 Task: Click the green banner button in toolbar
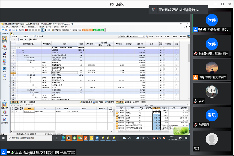pyautogui.click(x=98, y=30)
